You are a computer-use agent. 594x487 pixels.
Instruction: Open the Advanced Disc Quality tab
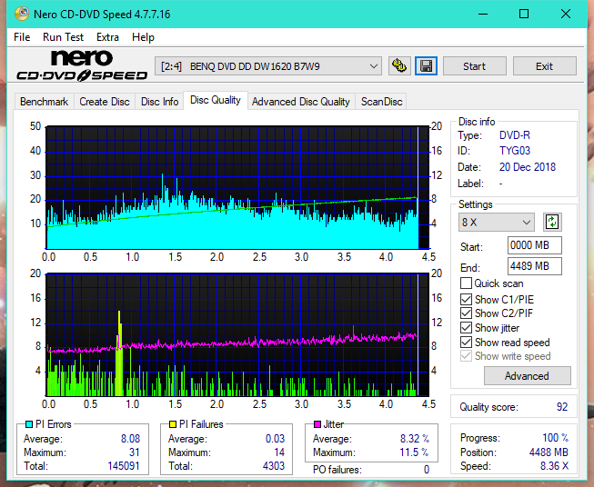point(301,102)
